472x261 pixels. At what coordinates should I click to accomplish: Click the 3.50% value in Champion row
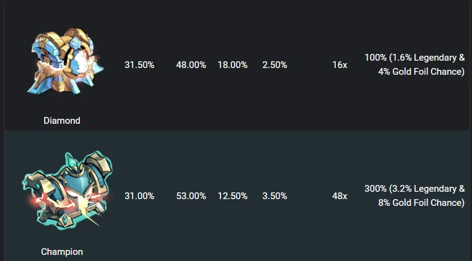pyautogui.click(x=274, y=196)
